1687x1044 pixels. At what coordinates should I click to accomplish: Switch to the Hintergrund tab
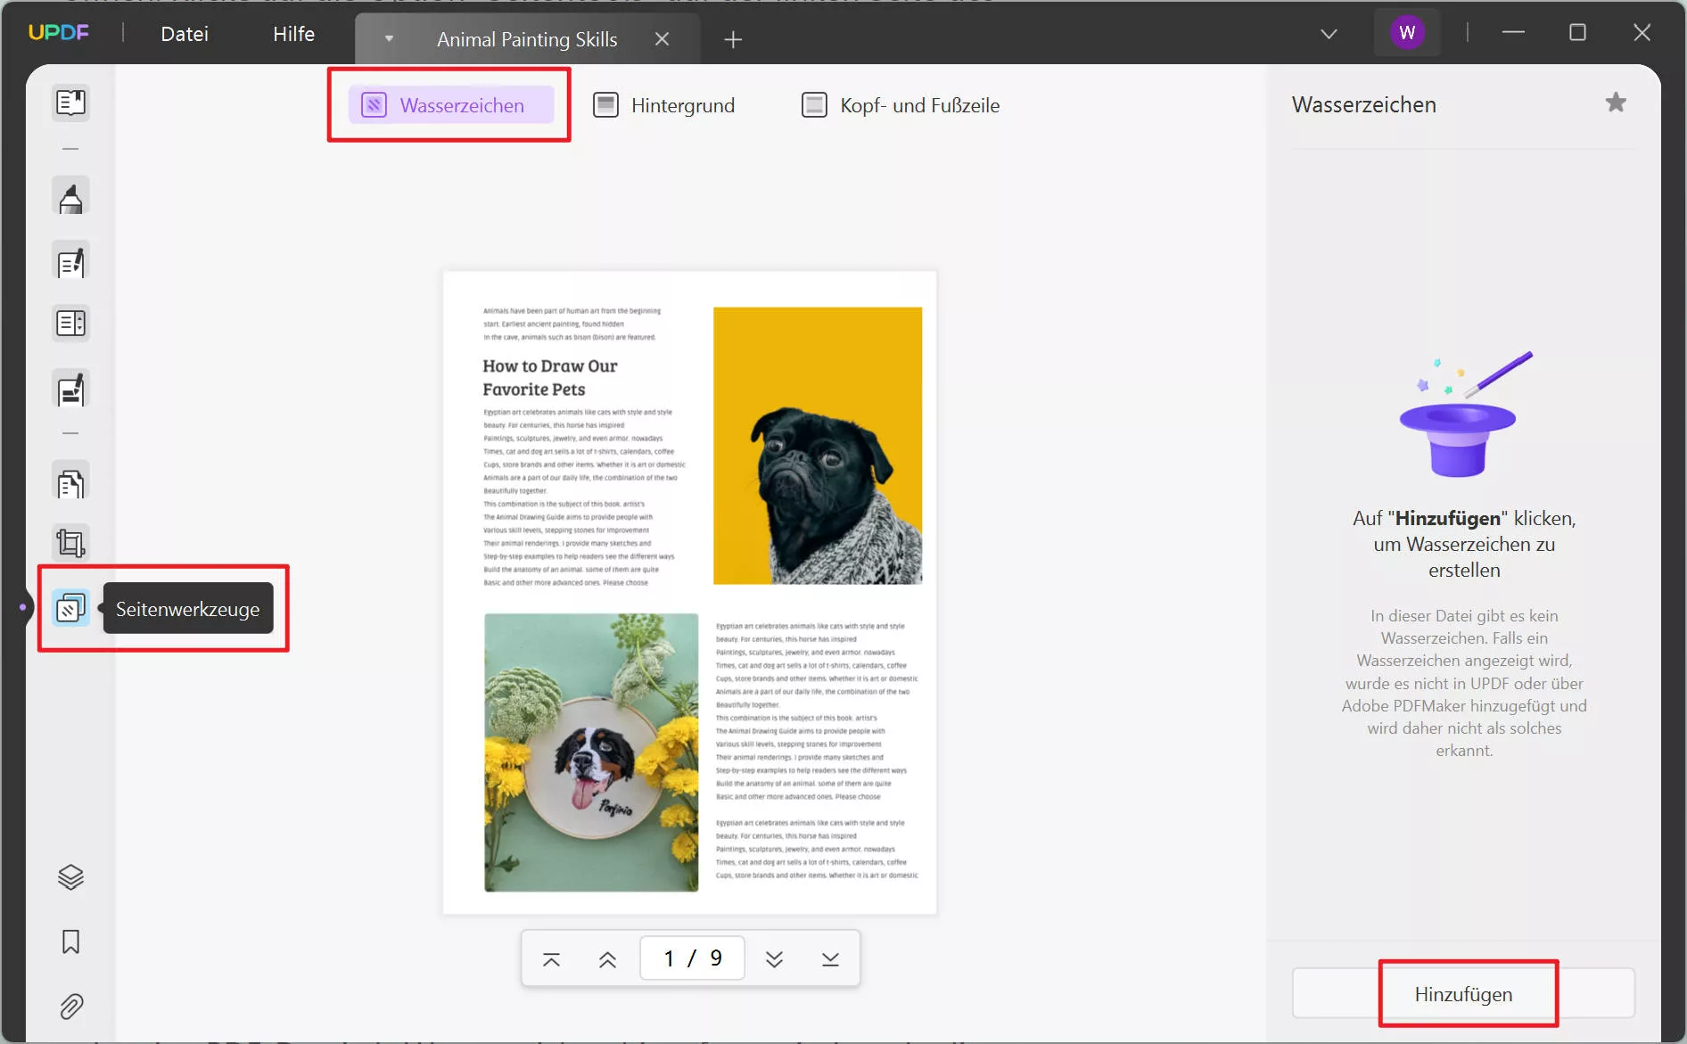click(x=664, y=105)
